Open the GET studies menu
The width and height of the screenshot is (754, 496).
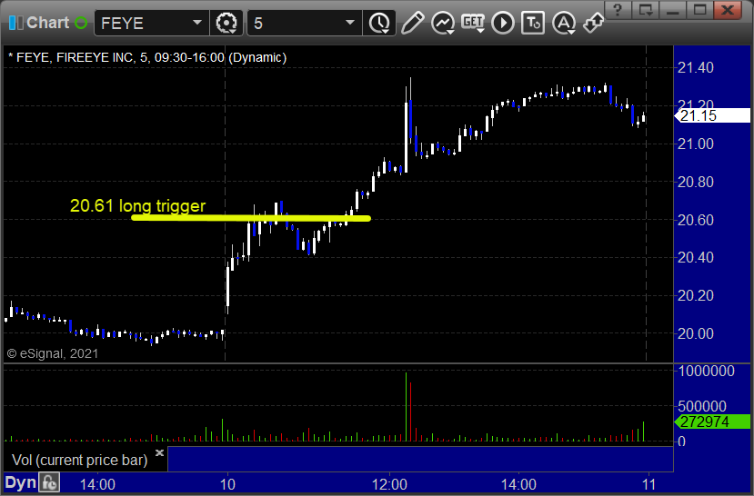tap(473, 23)
